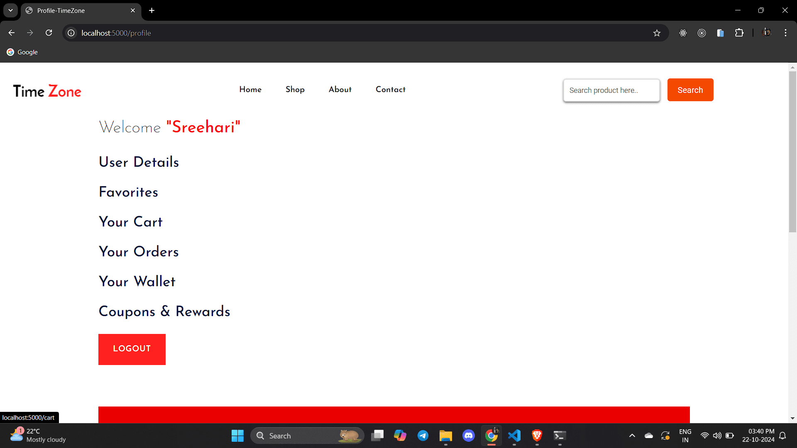
Task: Click the browser refresh icon
Action: pos(49,33)
